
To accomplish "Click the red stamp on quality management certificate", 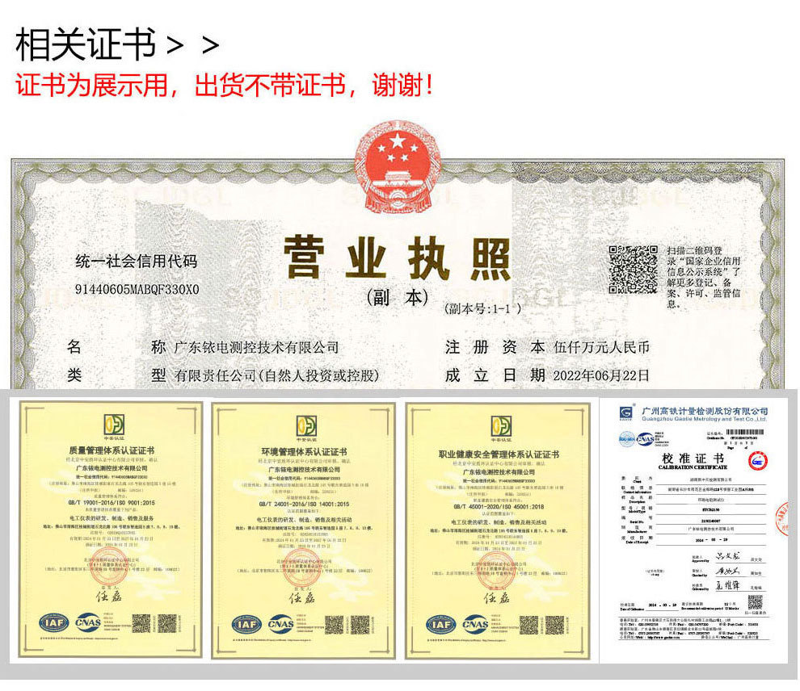I will coord(108,566).
